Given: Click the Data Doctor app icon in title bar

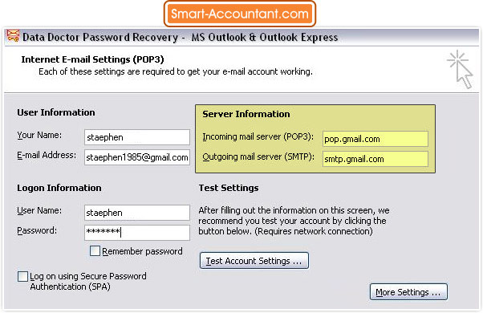Looking at the screenshot, I should (x=13, y=36).
